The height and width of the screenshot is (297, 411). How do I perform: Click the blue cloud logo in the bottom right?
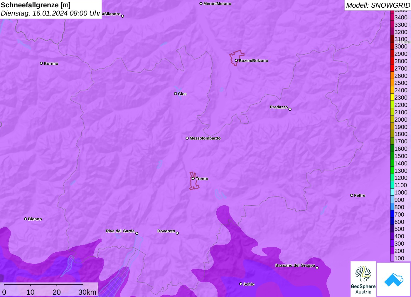point(394,279)
